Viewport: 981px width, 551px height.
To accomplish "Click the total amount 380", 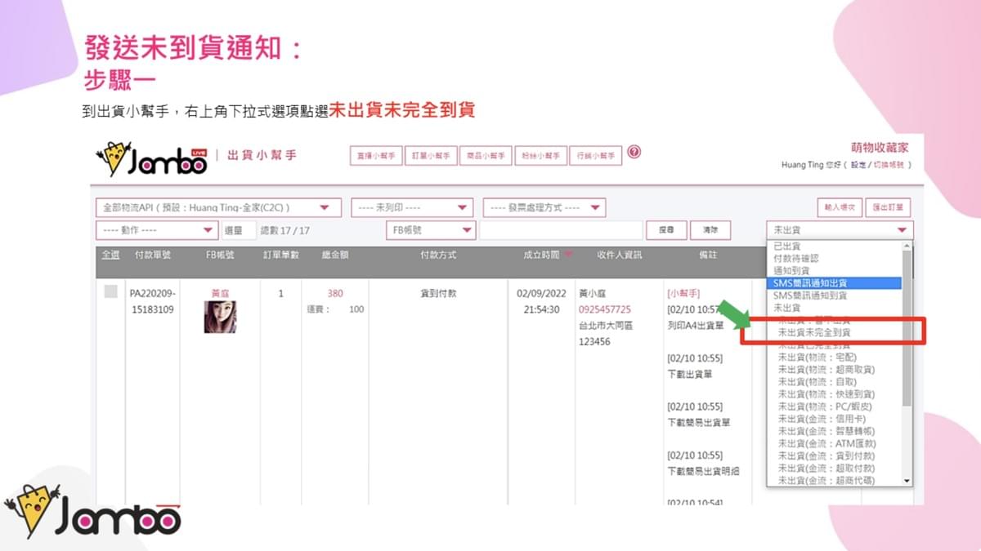I will tap(335, 293).
